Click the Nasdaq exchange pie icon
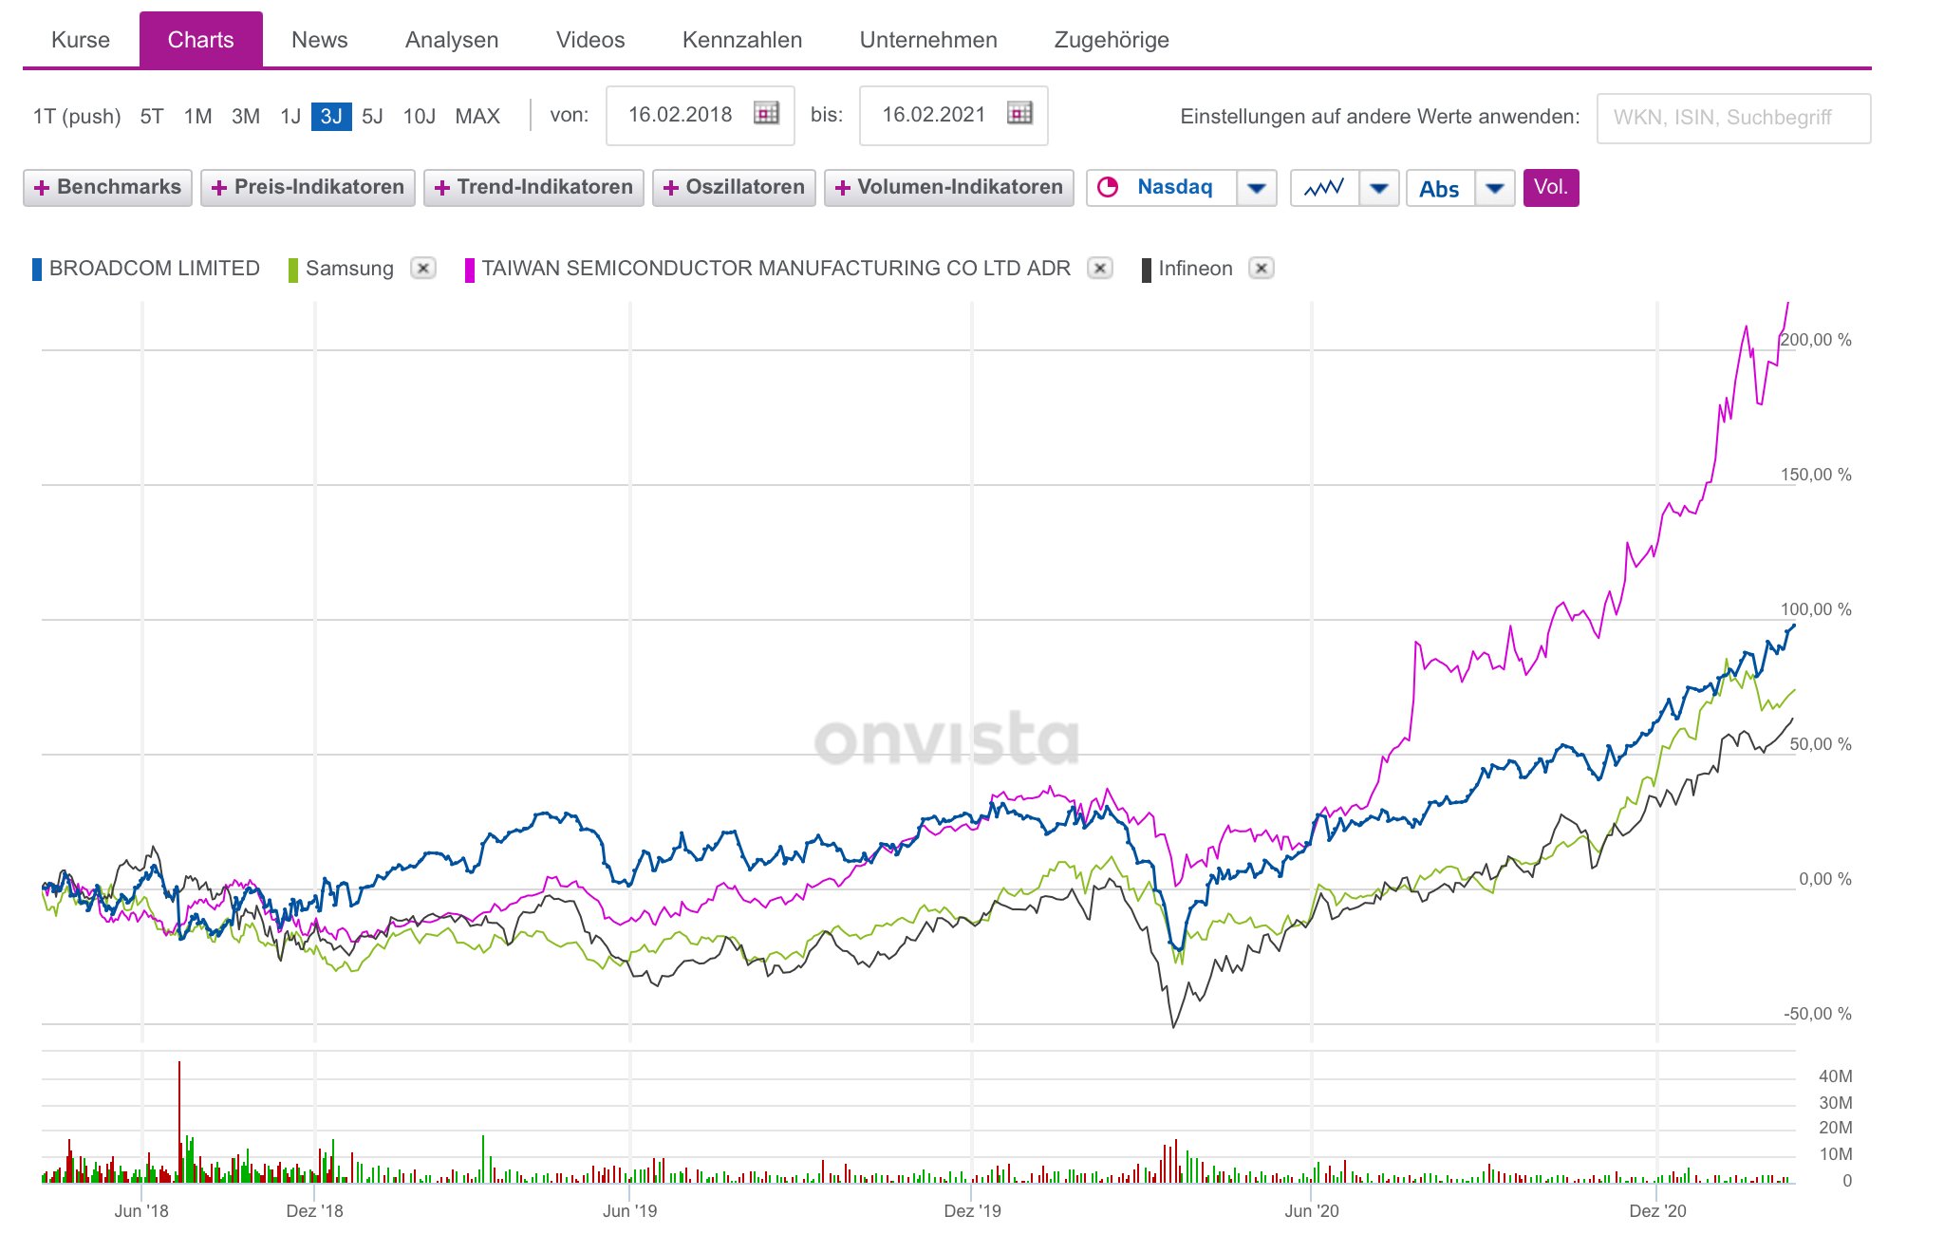Viewport: 1944px width, 1234px height. coord(1108,187)
